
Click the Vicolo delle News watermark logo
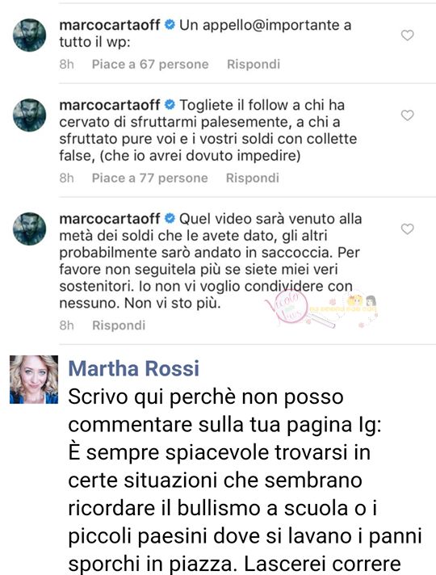[x=320, y=308]
